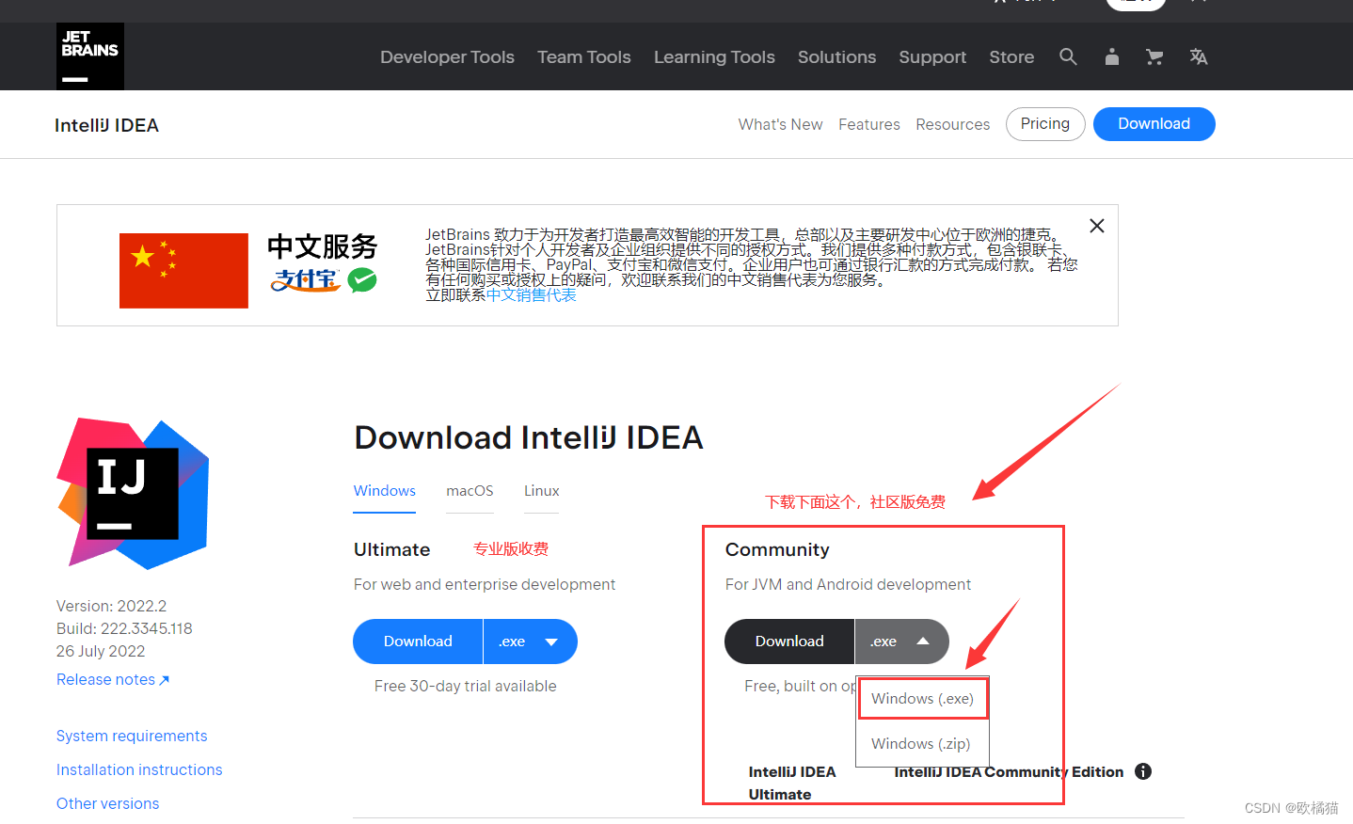Image resolution: width=1353 pixels, height=824 pixels.
Task: Click the green WeChat Pay icon
Action: 362,279
